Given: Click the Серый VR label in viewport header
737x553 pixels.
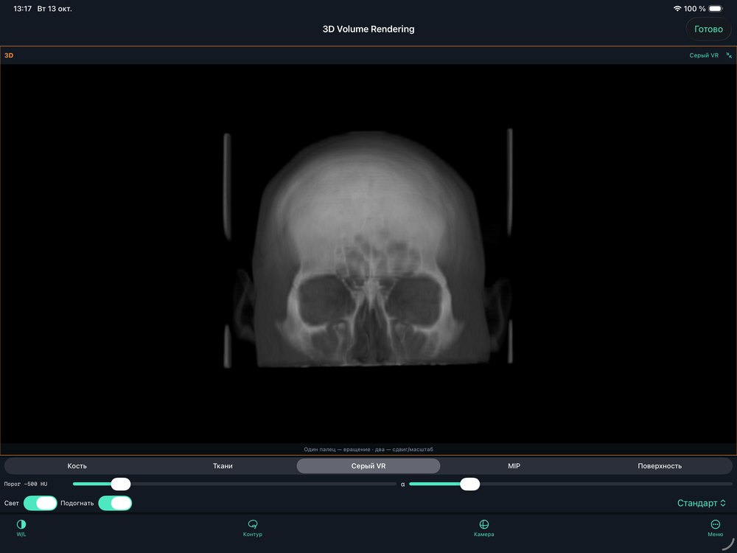Looking at the screenshot, I should tap(704, 55).
